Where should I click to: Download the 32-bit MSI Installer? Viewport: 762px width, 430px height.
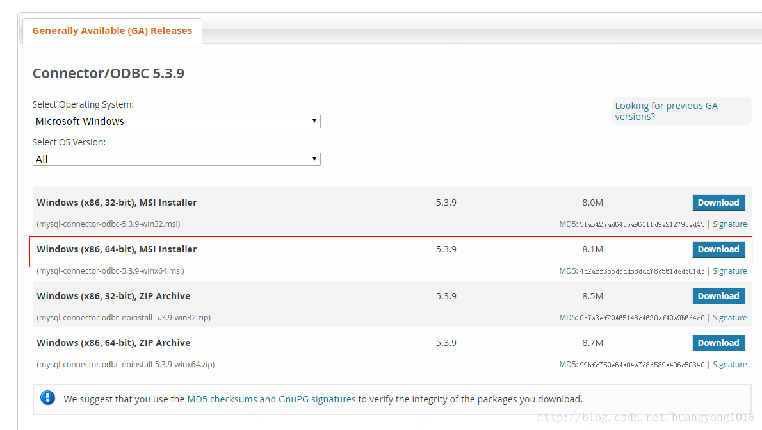(x=718, y=203)
